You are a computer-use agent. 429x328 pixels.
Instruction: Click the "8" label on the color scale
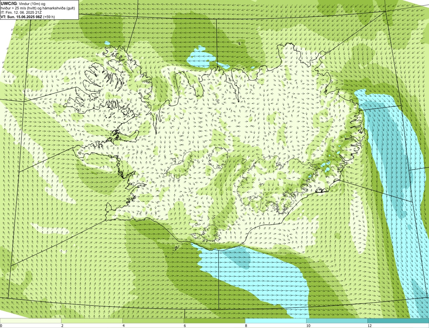coord(246,326)
